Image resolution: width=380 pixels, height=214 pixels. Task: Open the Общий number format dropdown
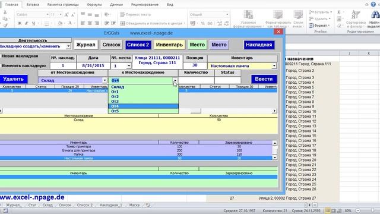227,14
